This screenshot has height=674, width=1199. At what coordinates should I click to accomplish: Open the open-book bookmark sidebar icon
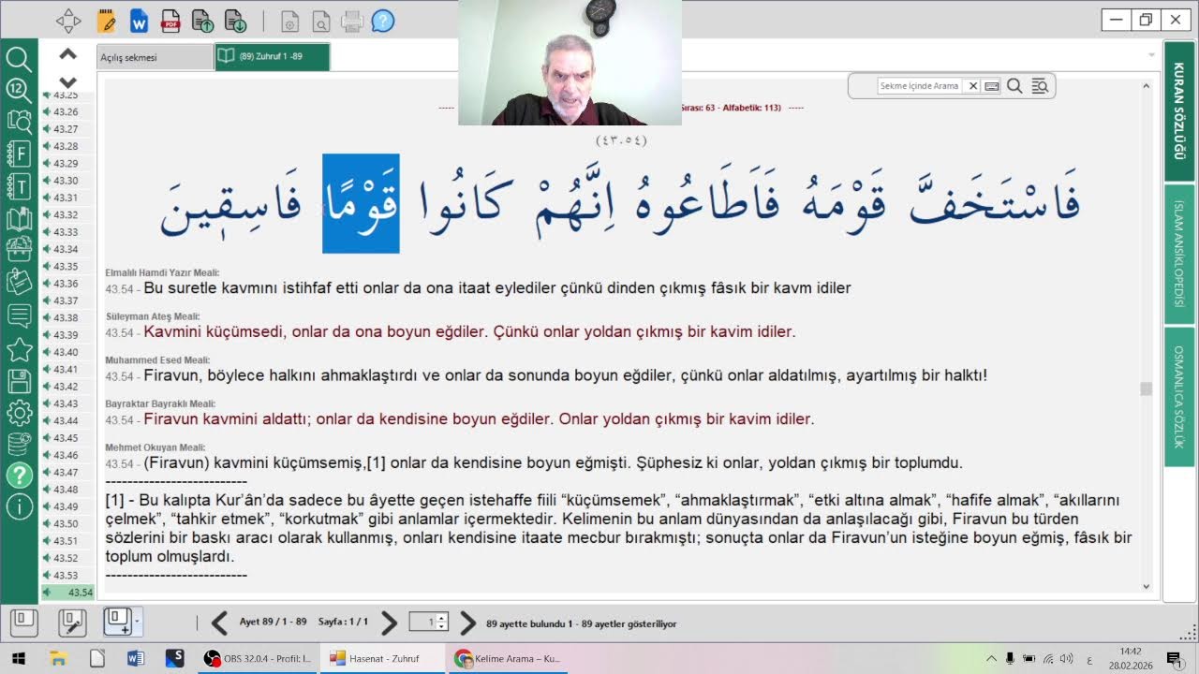[x=19, y=218]
